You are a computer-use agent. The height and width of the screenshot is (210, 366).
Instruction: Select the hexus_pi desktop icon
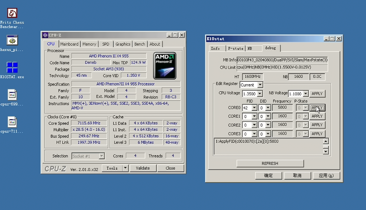tap(12, 40)
